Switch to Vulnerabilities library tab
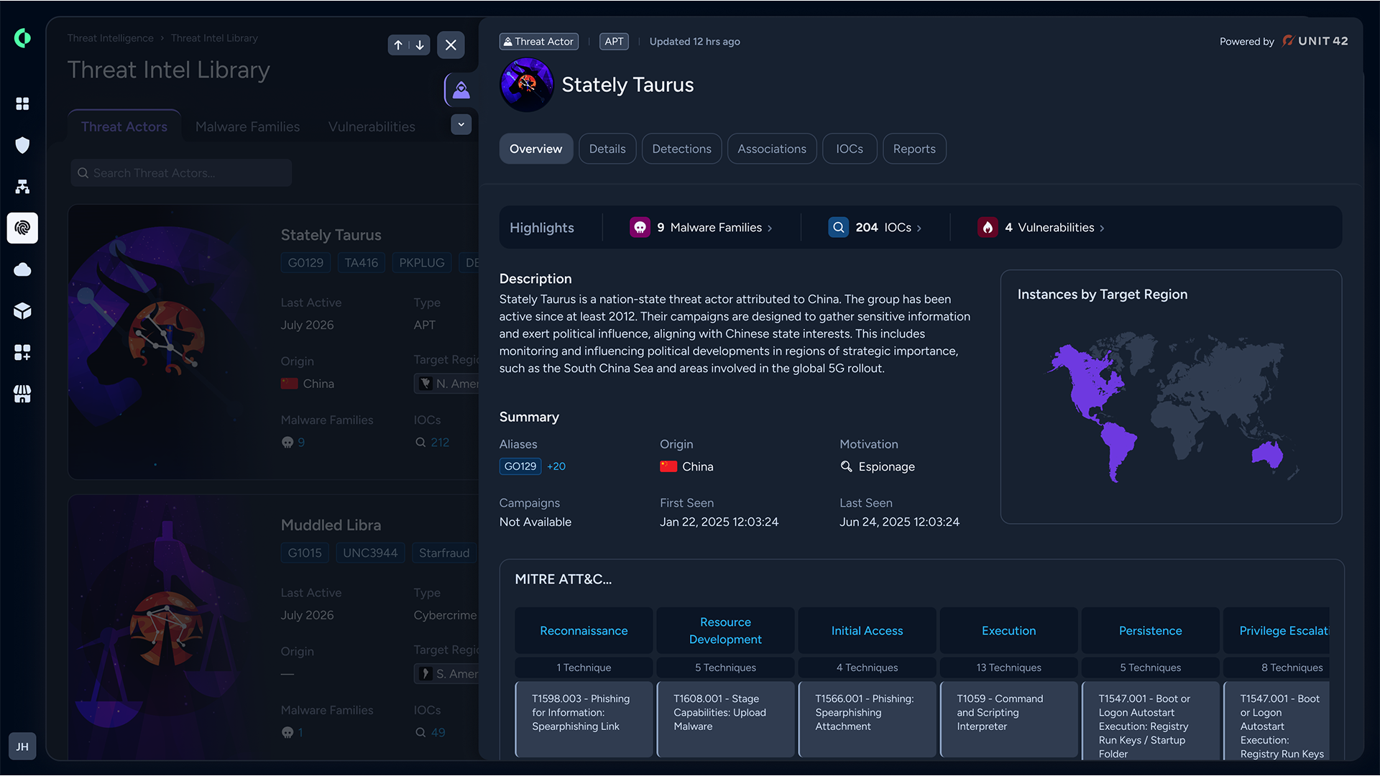The width and height of the screenshot is (1380, 776). pyautogui.click(x=372, y=126)
